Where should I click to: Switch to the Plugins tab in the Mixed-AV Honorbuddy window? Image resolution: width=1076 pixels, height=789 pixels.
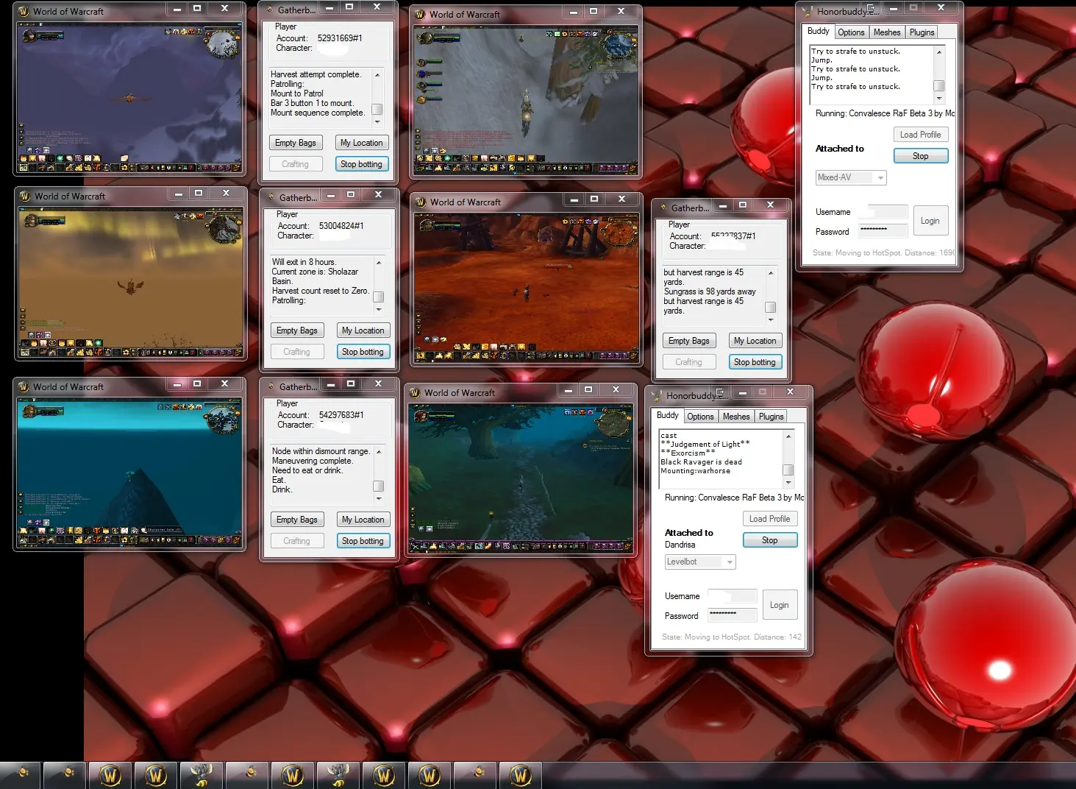[x=922, y=32]
